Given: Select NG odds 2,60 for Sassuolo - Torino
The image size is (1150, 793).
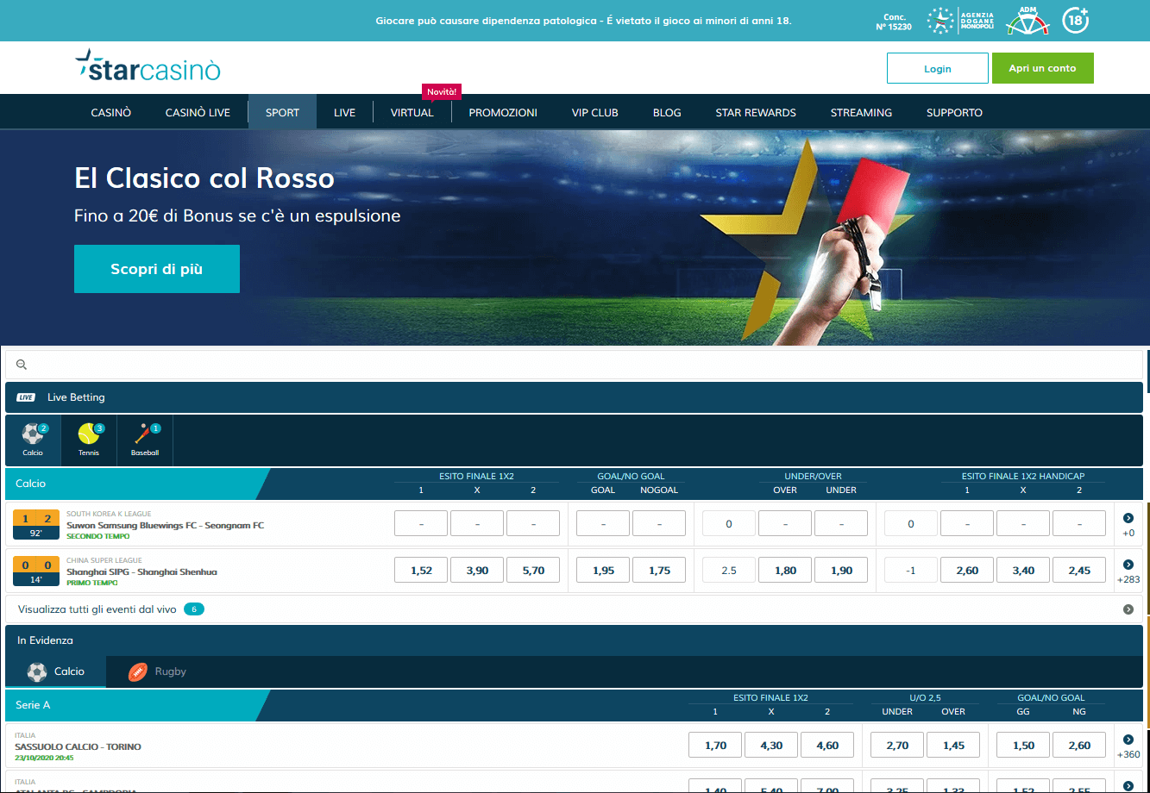Looking at the screenshot, I should click(x=1079, y=746).
